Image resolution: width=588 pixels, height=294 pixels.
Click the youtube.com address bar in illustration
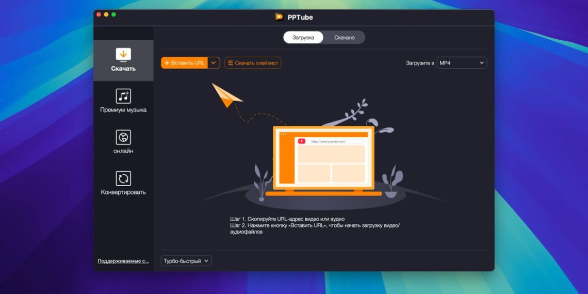tap(336, 141)
